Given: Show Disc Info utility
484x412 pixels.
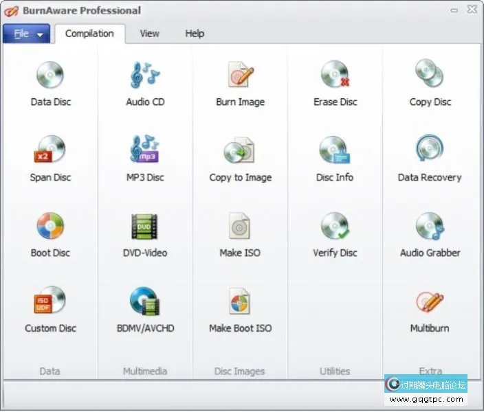Looking at the screenshot, I should tap(335, 159).
